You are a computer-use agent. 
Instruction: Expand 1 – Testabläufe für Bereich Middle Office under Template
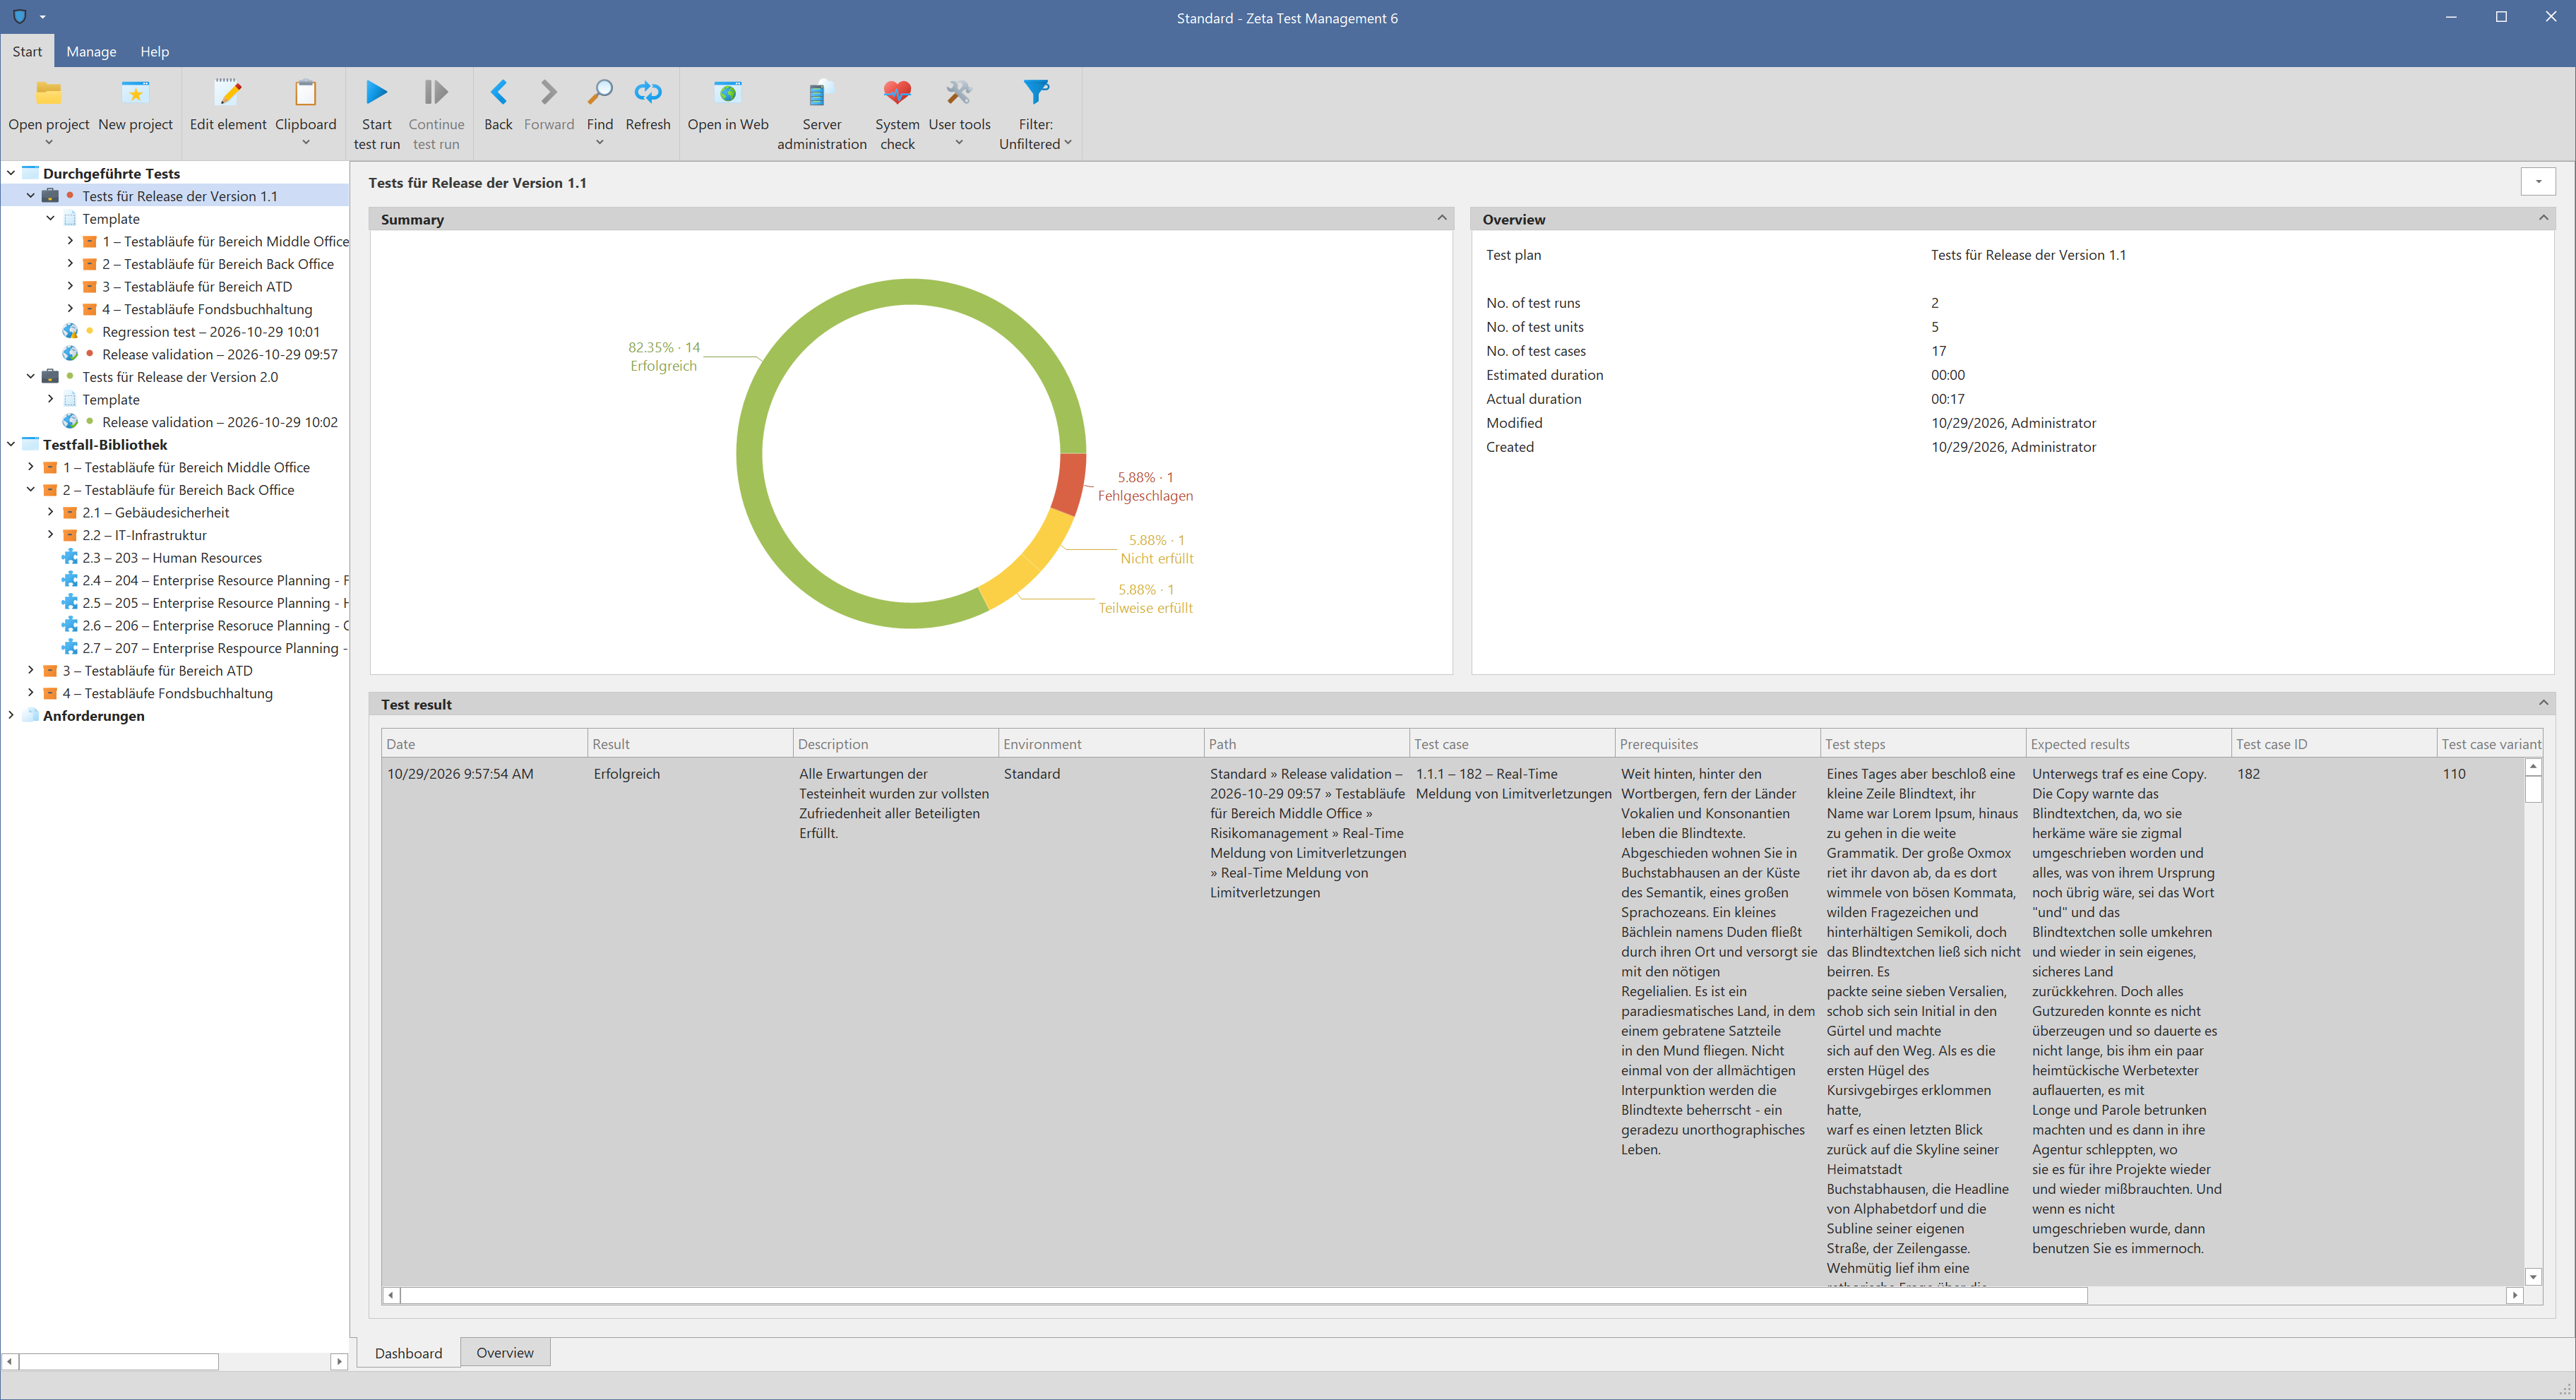point(70,241)
